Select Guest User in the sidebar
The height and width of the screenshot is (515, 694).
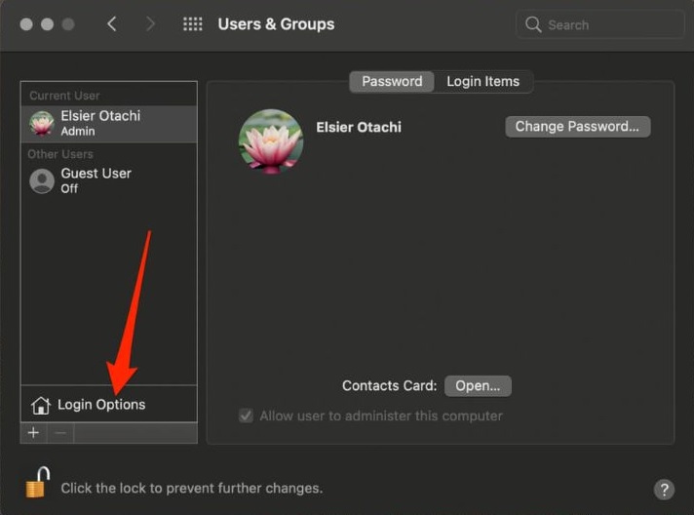click(x=96, y=180)
